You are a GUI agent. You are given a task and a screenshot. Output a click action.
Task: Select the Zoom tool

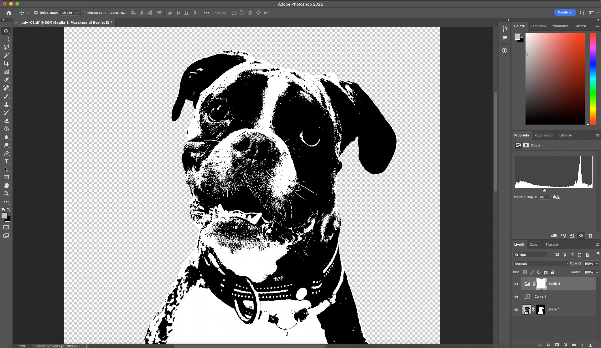click(x=7, y=194)
